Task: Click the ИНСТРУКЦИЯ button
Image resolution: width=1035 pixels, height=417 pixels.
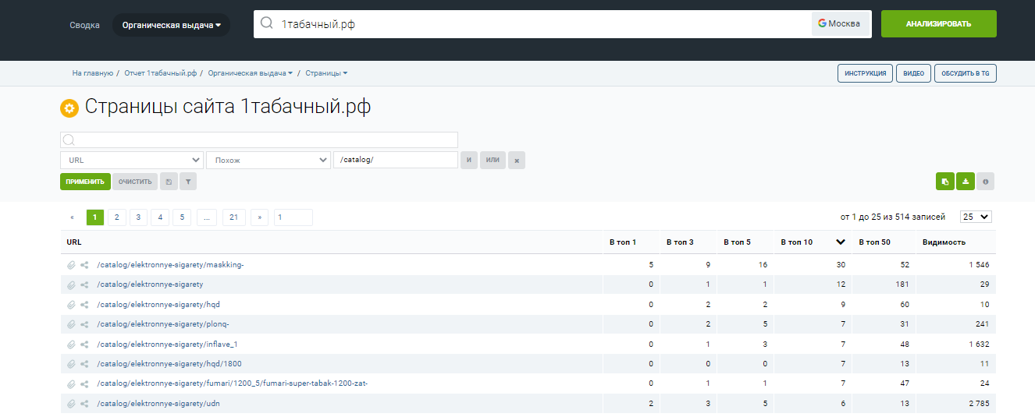Action: tap(866, 73)
